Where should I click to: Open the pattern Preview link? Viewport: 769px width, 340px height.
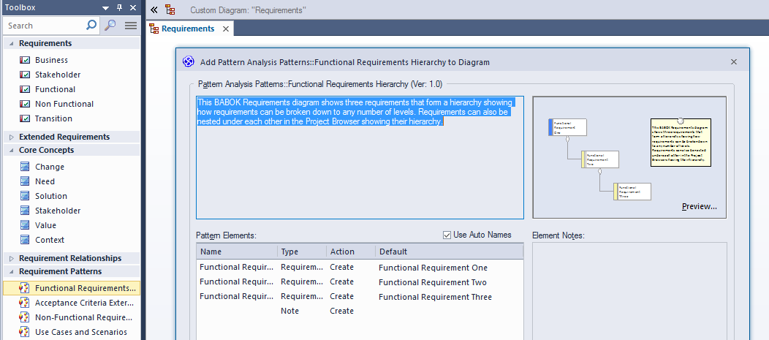click(x=699, y=207)
